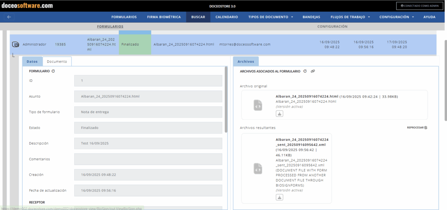Viewport: 447px width, 210px height.
Task: Click the resulting xml file type icon
Action: [x=258, y=168]
